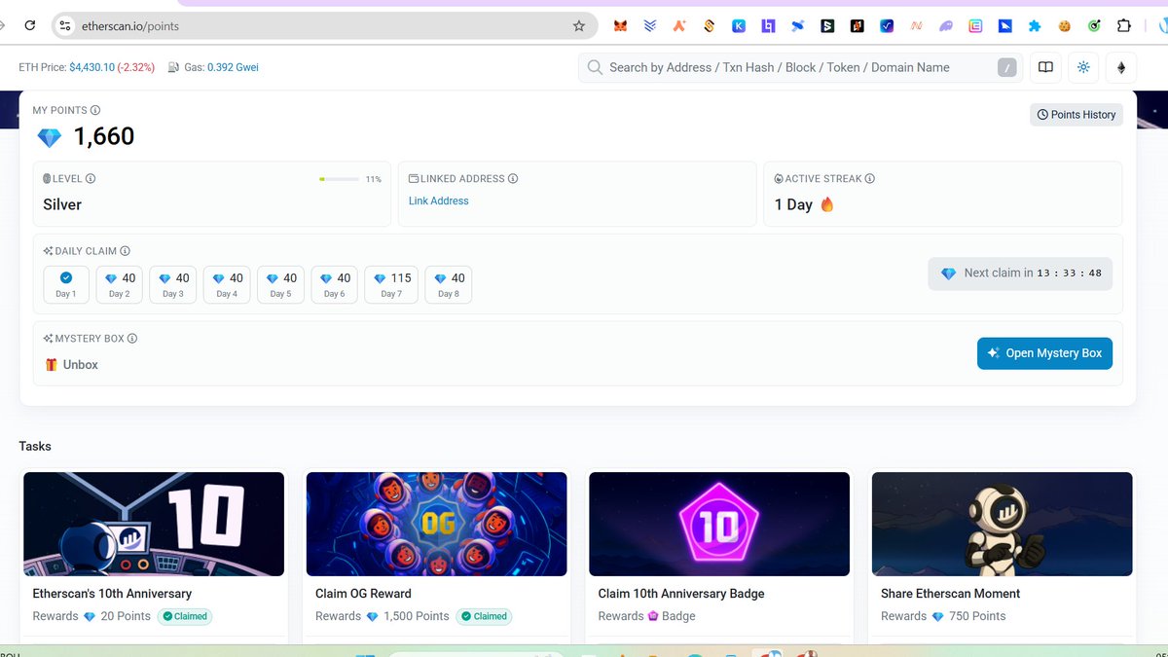The image size is (1168, 657).
Task: Click the yellow S coin extension icon
Action: point(710,26)
